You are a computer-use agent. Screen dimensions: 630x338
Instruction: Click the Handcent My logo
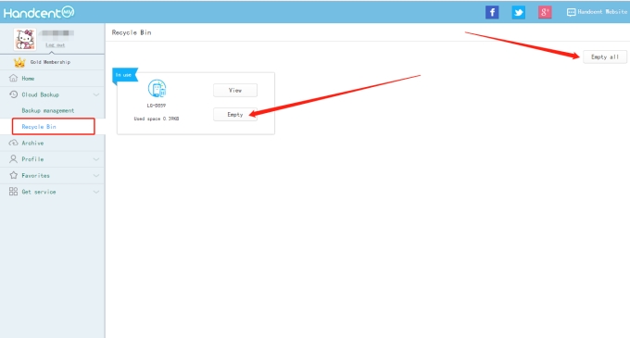point(39,12)
